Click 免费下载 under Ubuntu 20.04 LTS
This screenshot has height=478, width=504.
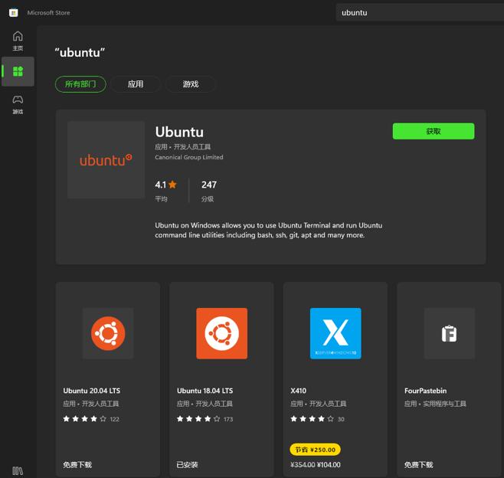point(77,464)
